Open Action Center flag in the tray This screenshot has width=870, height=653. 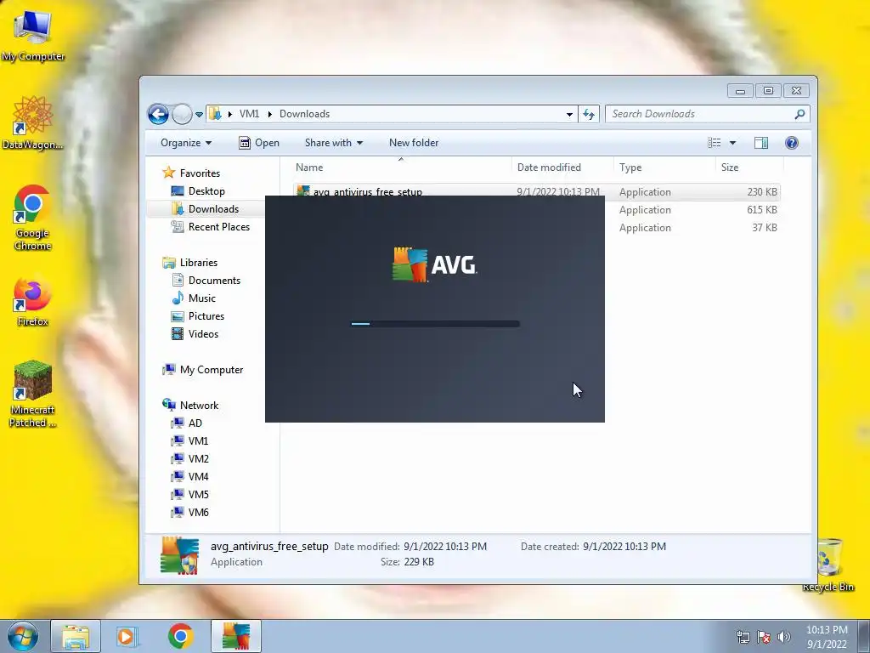point(764,637)
